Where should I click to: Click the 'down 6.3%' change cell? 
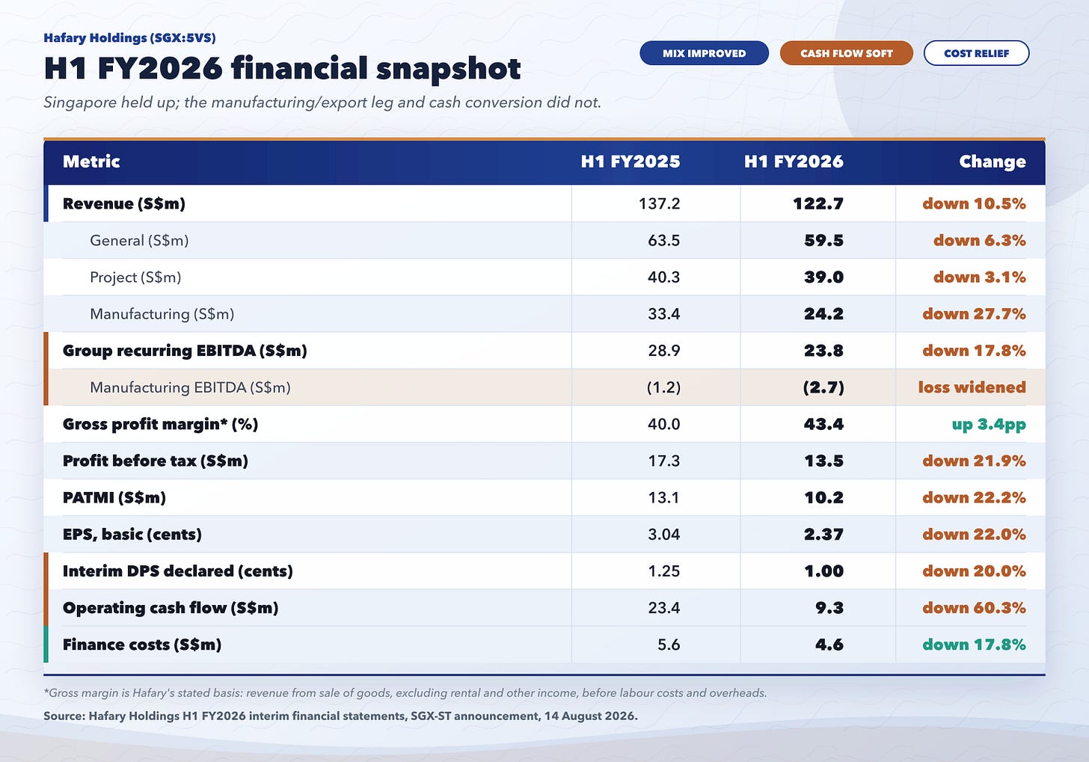coord(980,240)
